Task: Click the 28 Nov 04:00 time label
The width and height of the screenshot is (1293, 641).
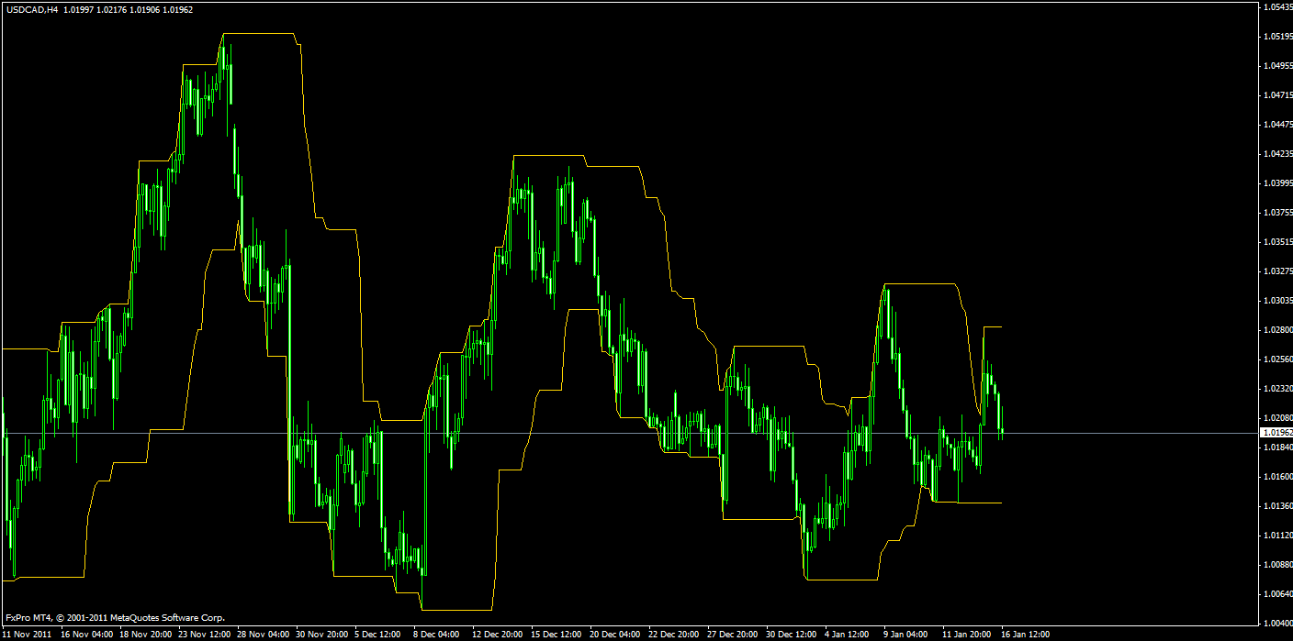Action: 264,634
